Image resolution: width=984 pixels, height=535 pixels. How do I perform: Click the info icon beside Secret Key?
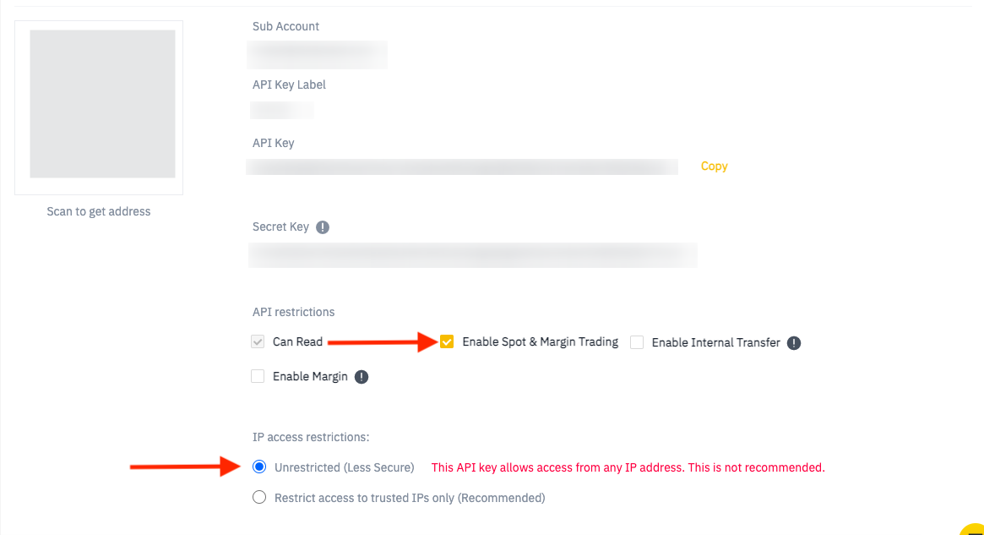coord(323,227)
